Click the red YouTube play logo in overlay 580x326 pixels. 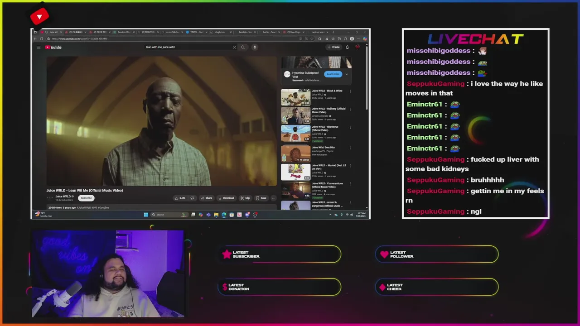39,17
